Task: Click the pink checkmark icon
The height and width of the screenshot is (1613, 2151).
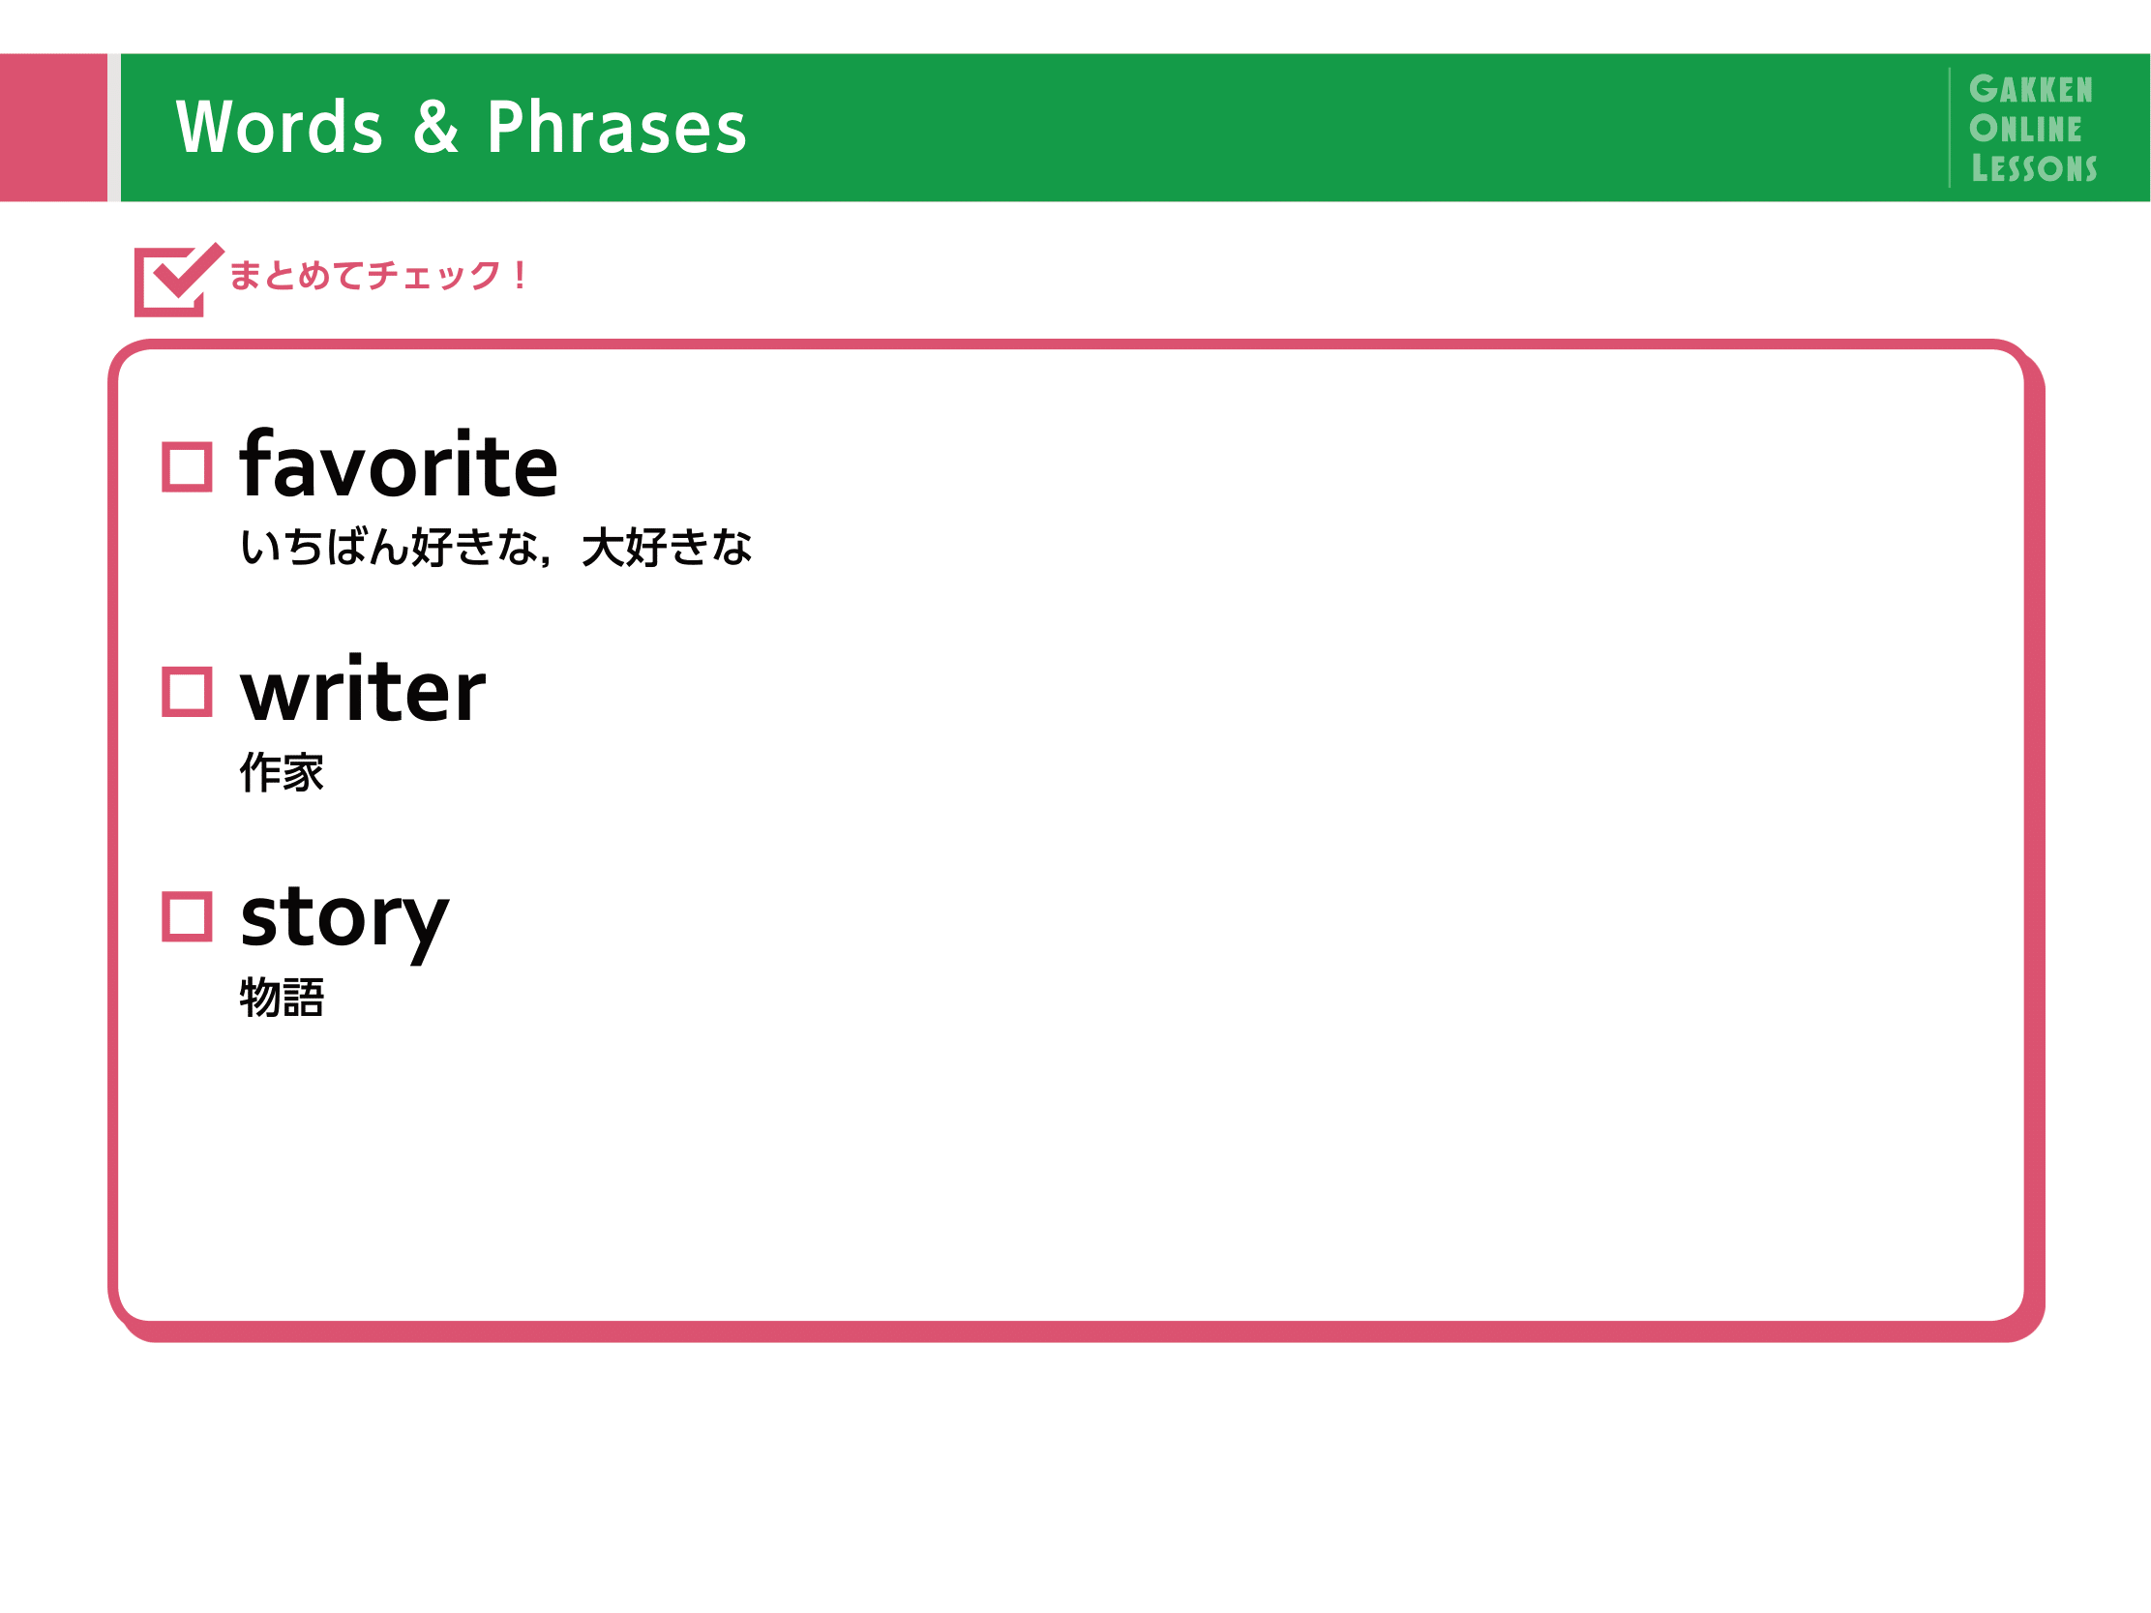Action: [x=179, y=279]
